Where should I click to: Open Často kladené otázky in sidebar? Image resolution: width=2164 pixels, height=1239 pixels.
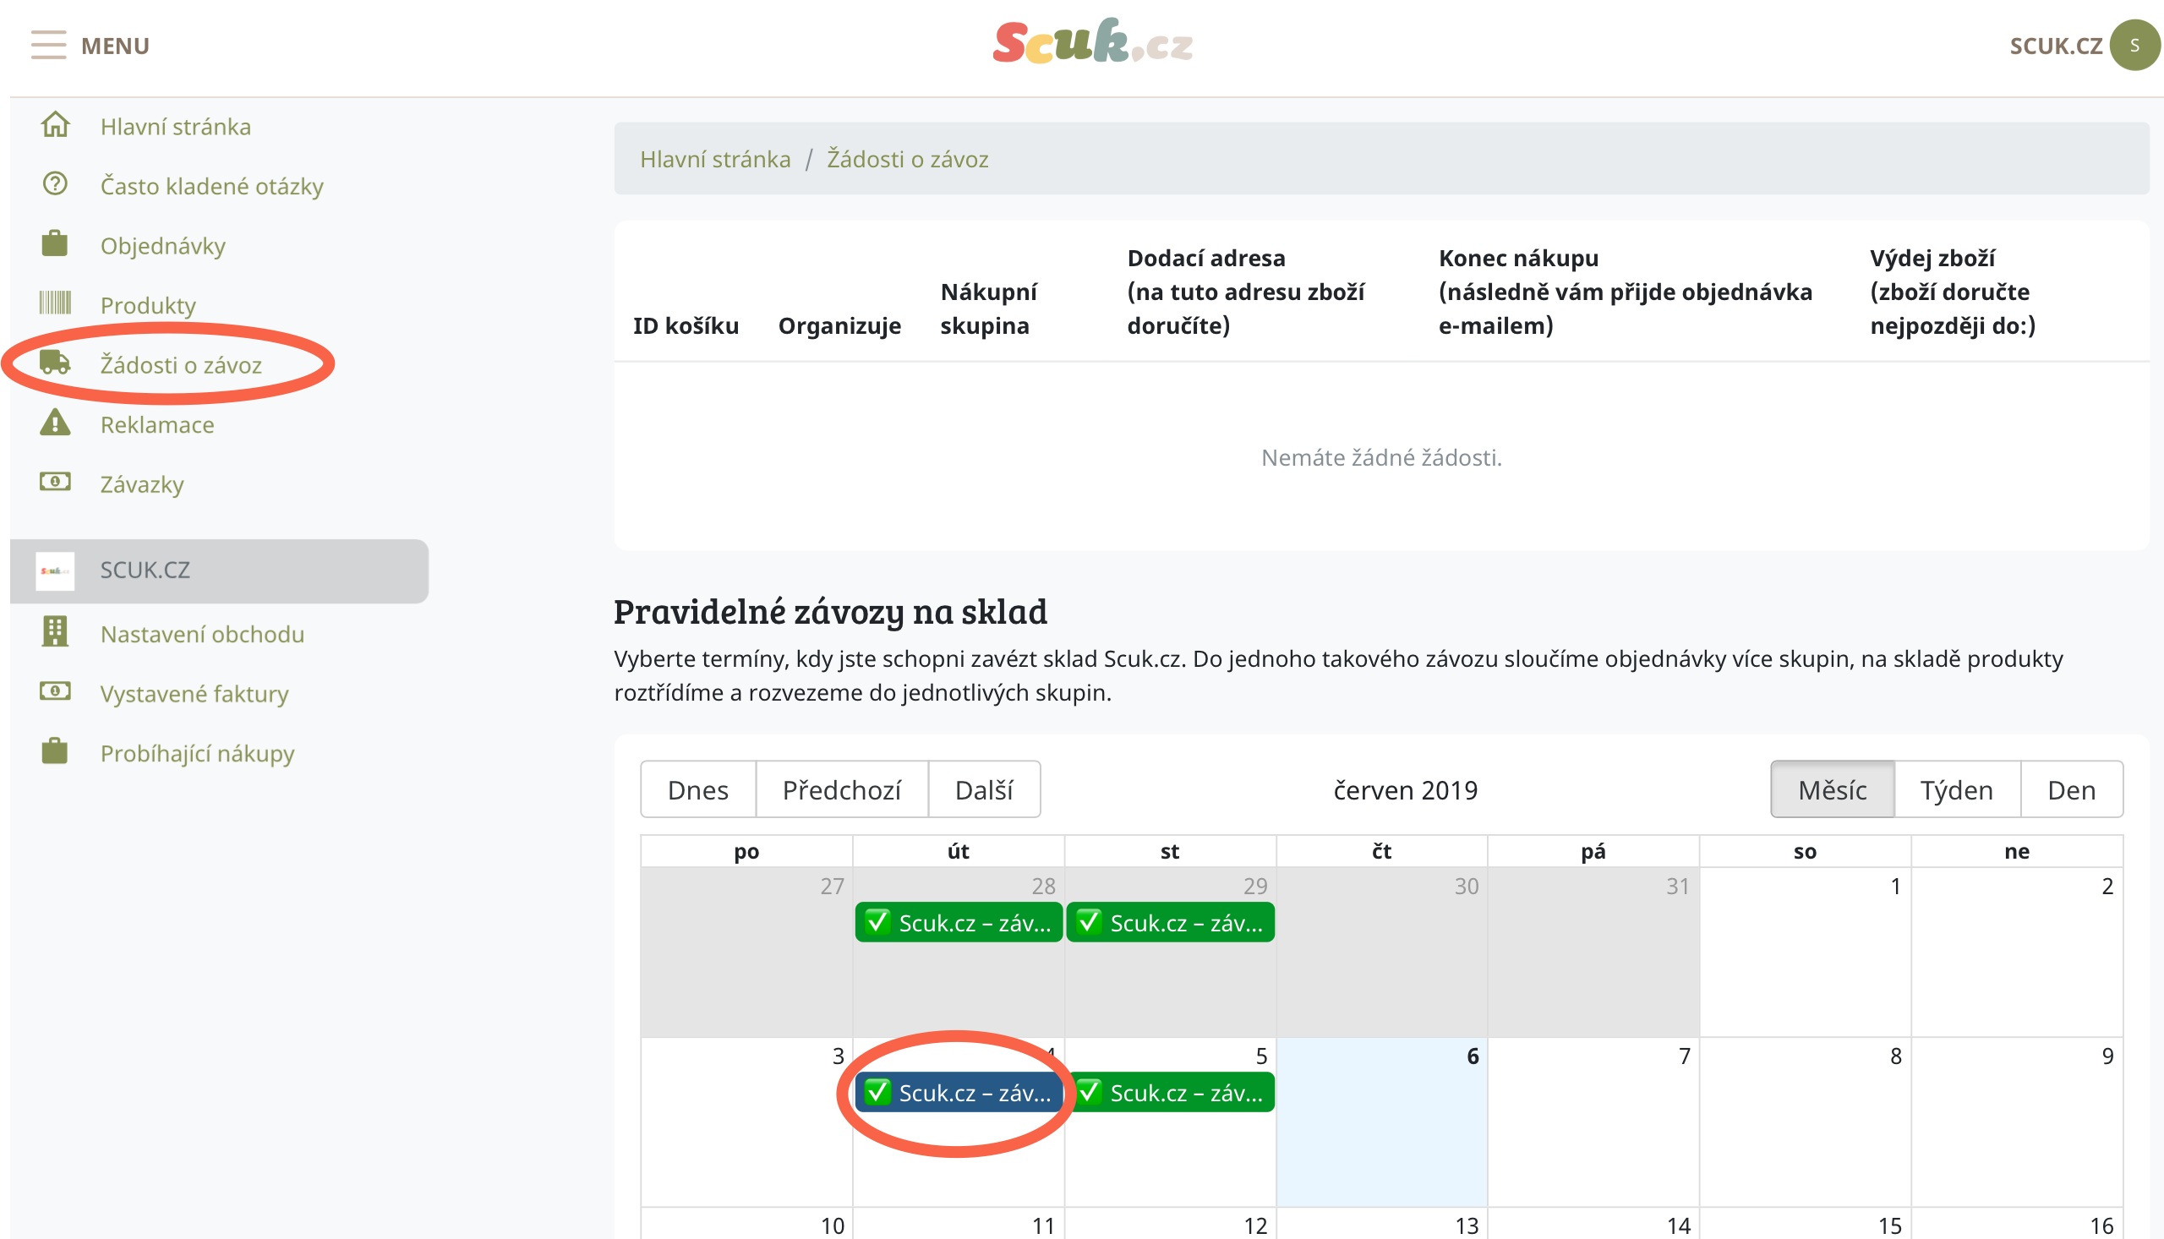(212, 185)
